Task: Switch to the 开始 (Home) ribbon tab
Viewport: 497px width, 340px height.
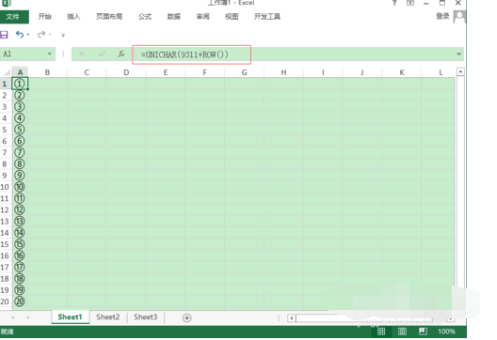Action: [44, 17]
